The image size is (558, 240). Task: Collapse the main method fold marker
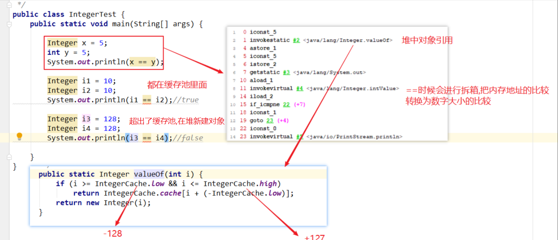tap(9, 24)
